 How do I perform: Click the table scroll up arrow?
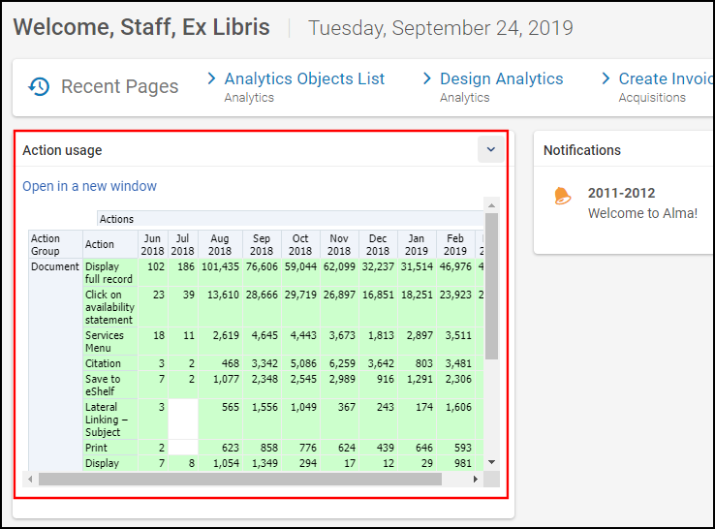[x=491, y=205]
